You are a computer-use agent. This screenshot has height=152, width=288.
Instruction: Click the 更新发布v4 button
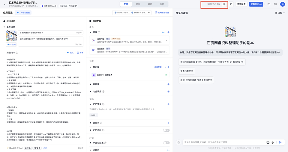256,4
